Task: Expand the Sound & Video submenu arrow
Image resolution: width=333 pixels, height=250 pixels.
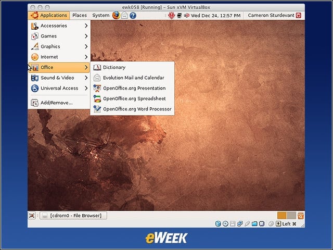Action: click(86, 78)
